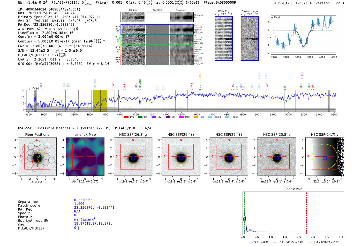Select the HSC SSP(26.8) g cutout

[133, 157]
